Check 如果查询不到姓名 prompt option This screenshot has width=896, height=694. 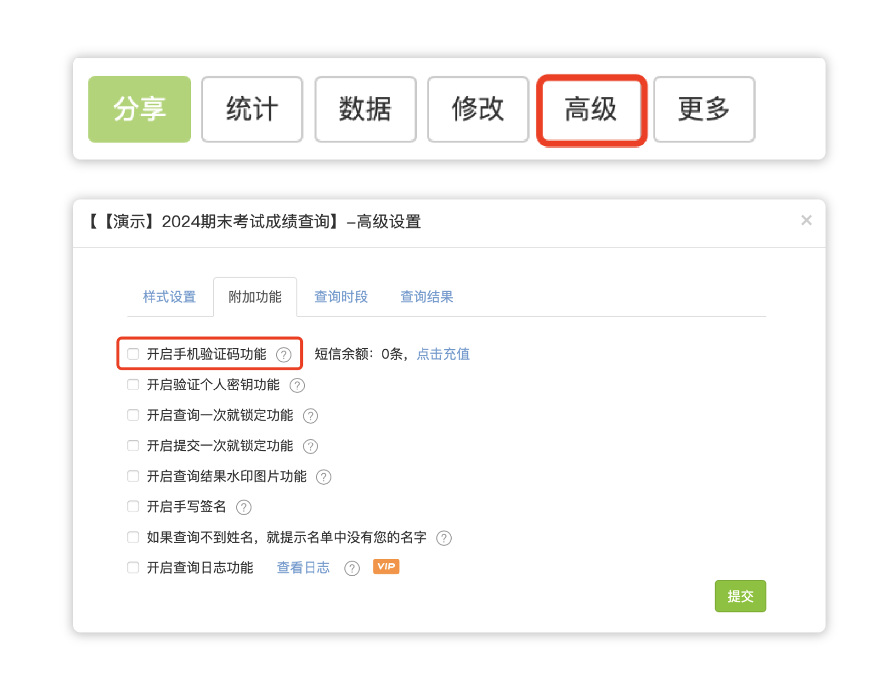click(133, 537)
